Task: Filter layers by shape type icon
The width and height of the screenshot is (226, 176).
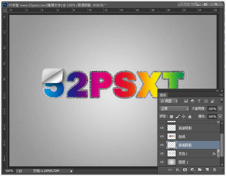Action: pyautogui.click(x=206, y=101)
